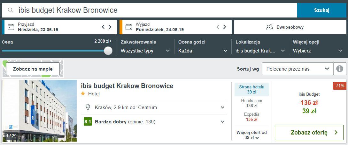Open the Zobacz na mapie map view
Viewport: 348px width, 145px height.
(x=33, y=69)
